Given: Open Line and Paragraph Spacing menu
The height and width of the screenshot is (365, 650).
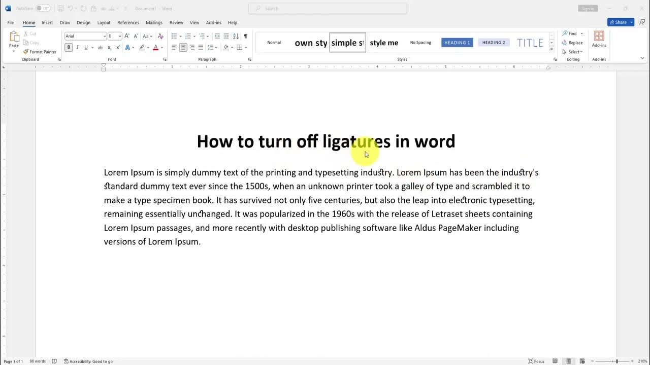Looking at the screenshot, I should tap(212, 47).
